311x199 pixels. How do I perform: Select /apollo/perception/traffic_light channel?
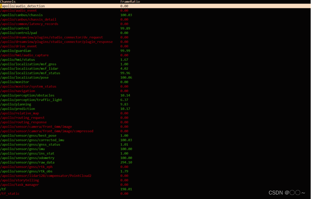click(31, 100)
